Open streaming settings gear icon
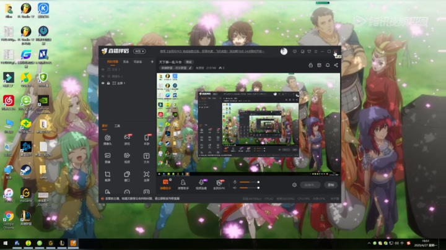Image resolution: width=446 pixels, height=250 pixels. tap(294, 185)
